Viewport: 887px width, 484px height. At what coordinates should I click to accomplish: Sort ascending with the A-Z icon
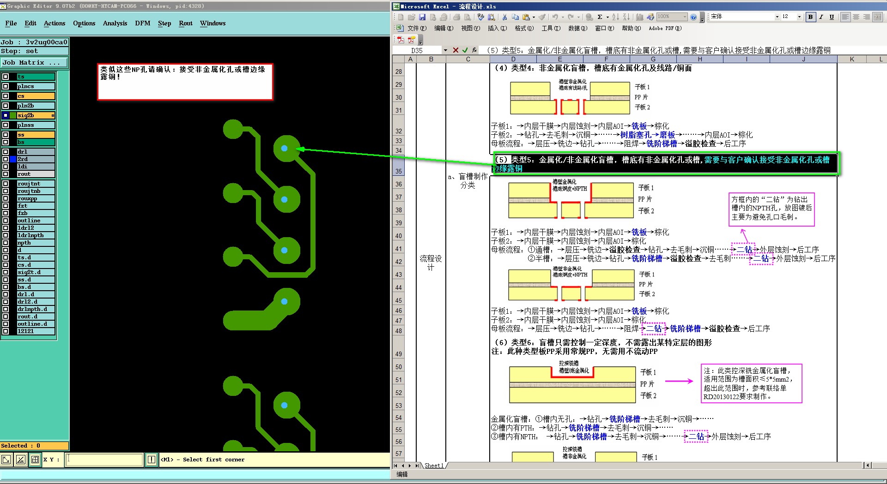(x=615, y=17)
